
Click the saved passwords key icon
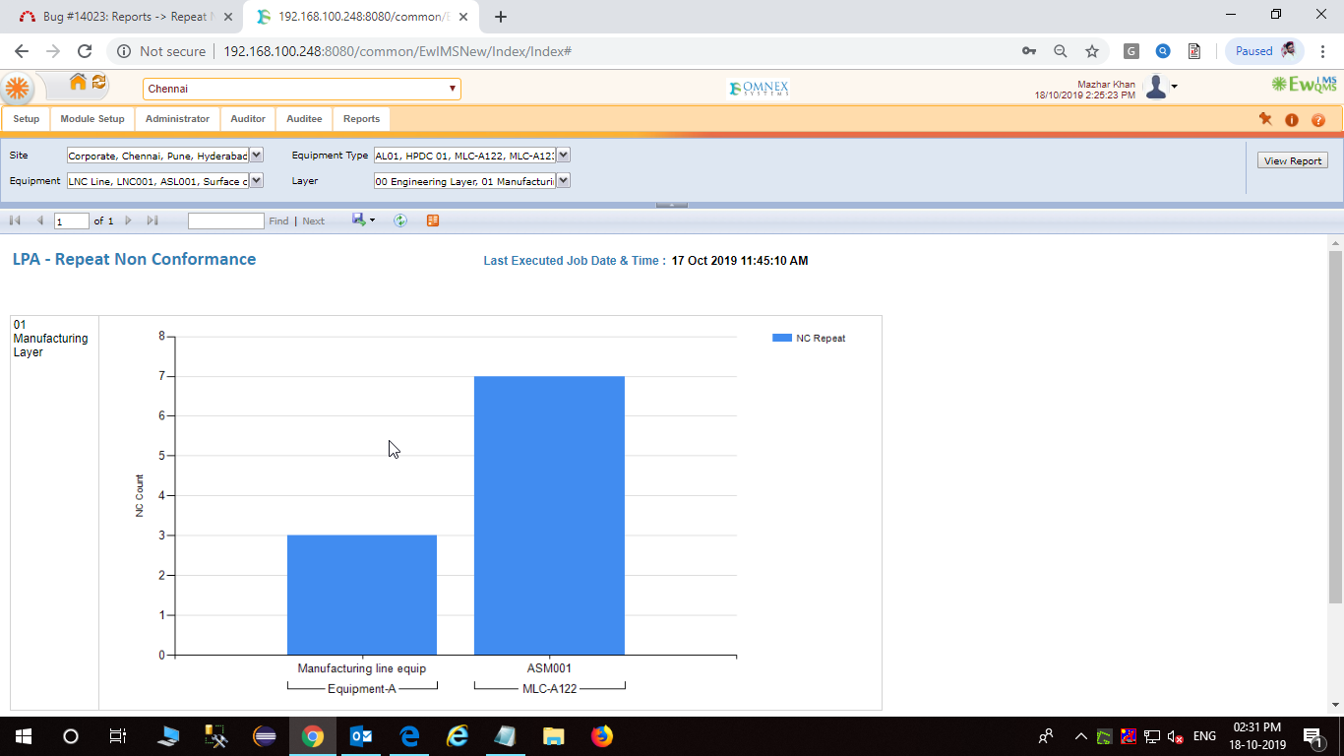tap(1029, 51)
